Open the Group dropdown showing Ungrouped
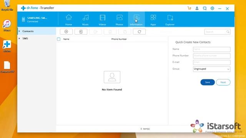This screenshot has height=138, width=246. point(212,69)
